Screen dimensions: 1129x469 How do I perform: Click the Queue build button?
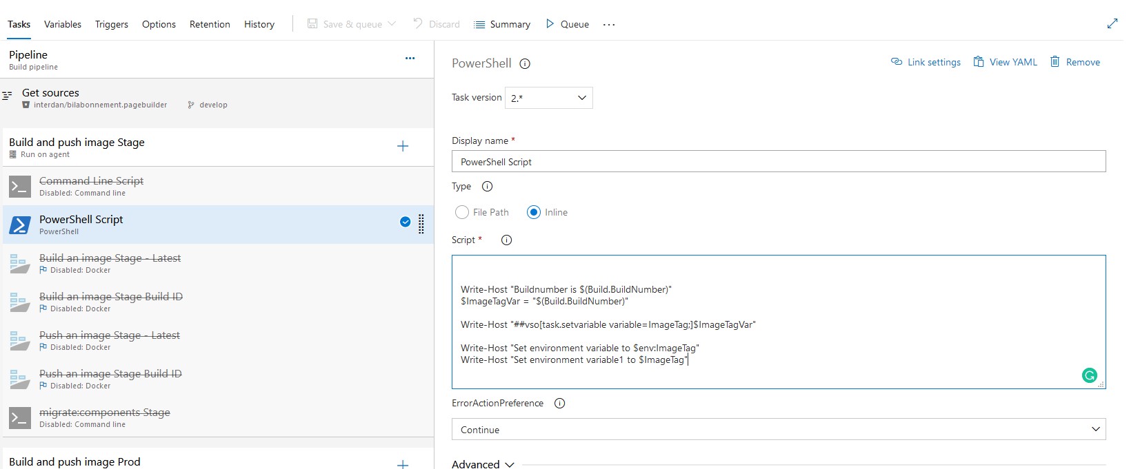pyautogui.click(x=567, y=24)
